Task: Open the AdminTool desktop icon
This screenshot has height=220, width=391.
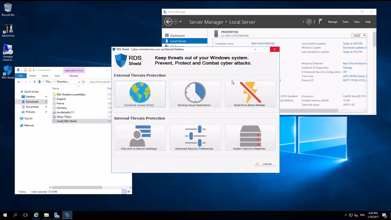Action: (x=8, y=30)
